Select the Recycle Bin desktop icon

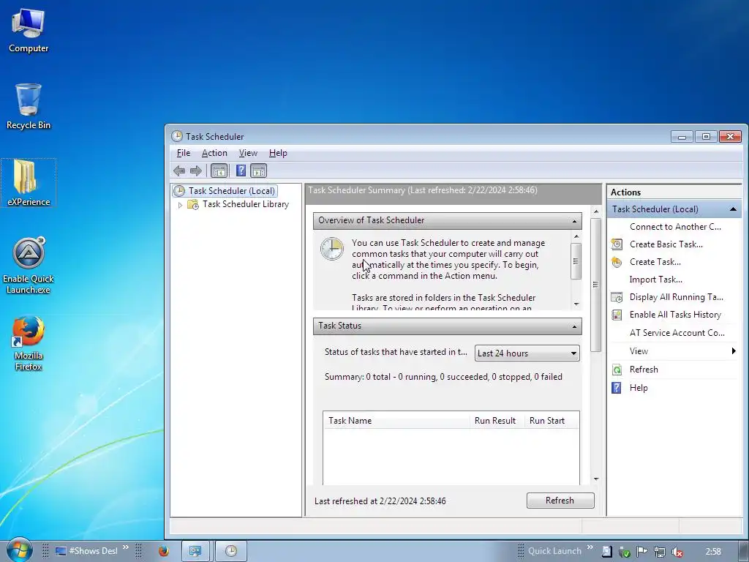point(29,107)
